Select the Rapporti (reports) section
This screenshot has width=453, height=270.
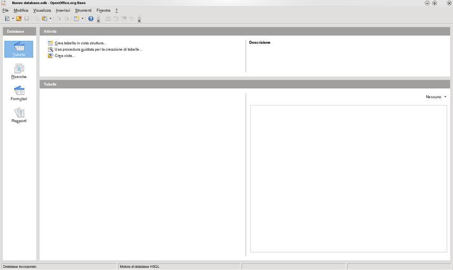click(19, 115)
